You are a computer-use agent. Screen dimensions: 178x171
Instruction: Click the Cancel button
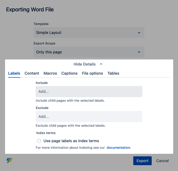pyautogui.click(x=162, y=161)
